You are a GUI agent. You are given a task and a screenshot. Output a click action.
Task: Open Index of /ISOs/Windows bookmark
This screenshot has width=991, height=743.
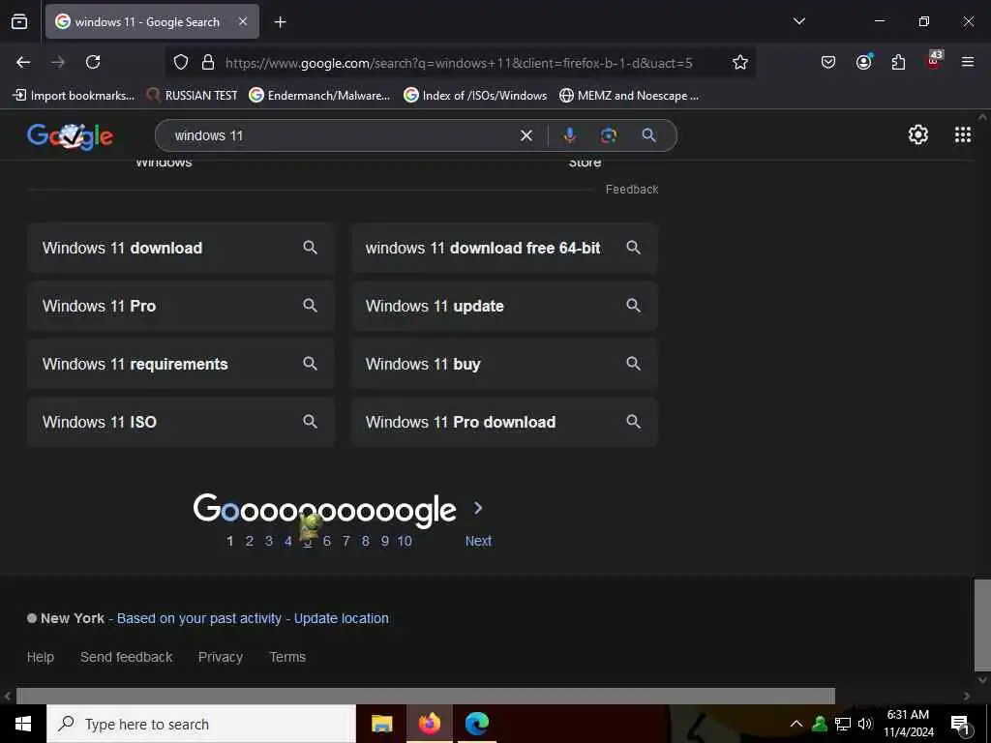(475, 96)
